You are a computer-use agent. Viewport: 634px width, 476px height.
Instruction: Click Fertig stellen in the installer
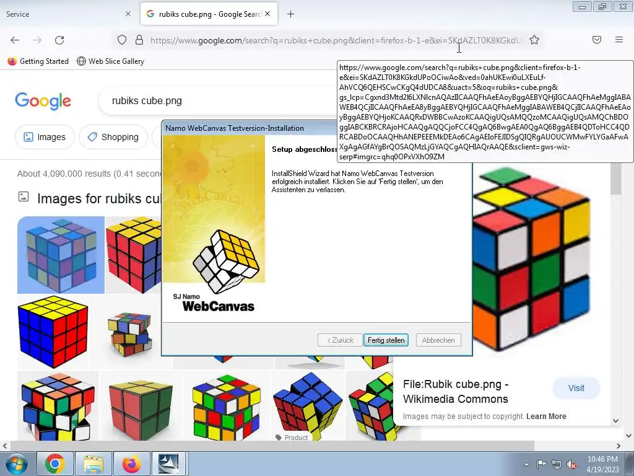coord(386,340)
